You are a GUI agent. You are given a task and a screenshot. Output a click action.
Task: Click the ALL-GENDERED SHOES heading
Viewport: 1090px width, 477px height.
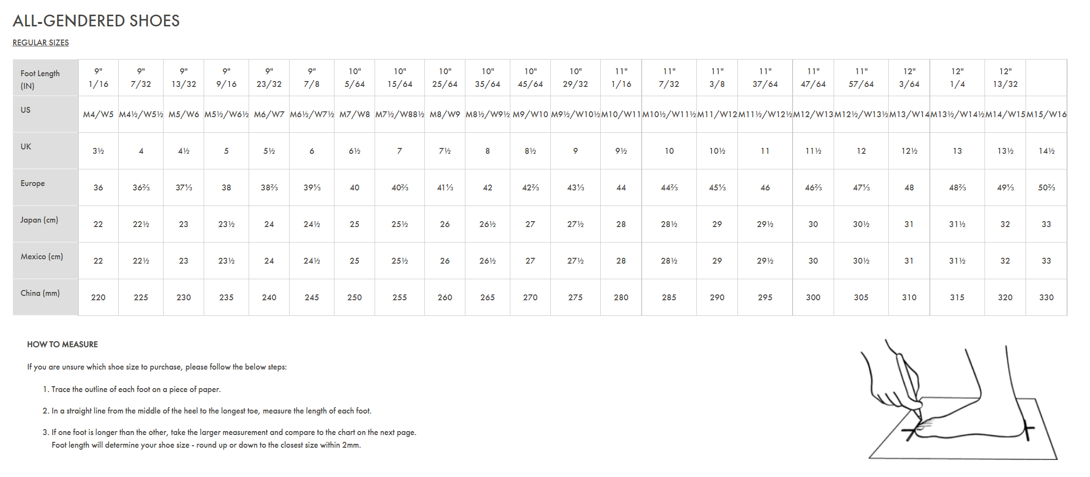coord(96,21)
